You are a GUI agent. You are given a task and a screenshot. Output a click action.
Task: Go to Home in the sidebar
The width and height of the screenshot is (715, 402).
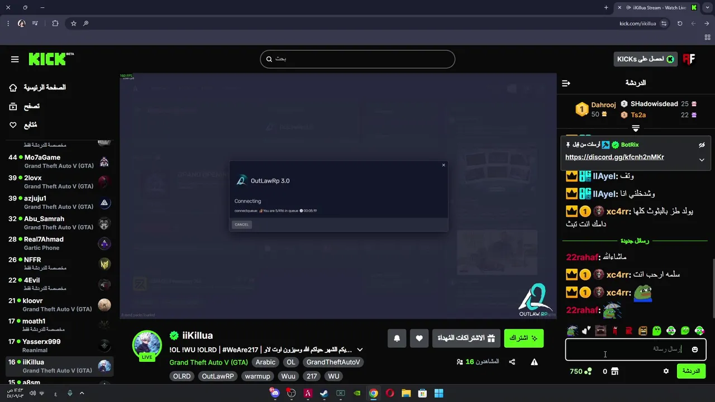click(38, 88)
